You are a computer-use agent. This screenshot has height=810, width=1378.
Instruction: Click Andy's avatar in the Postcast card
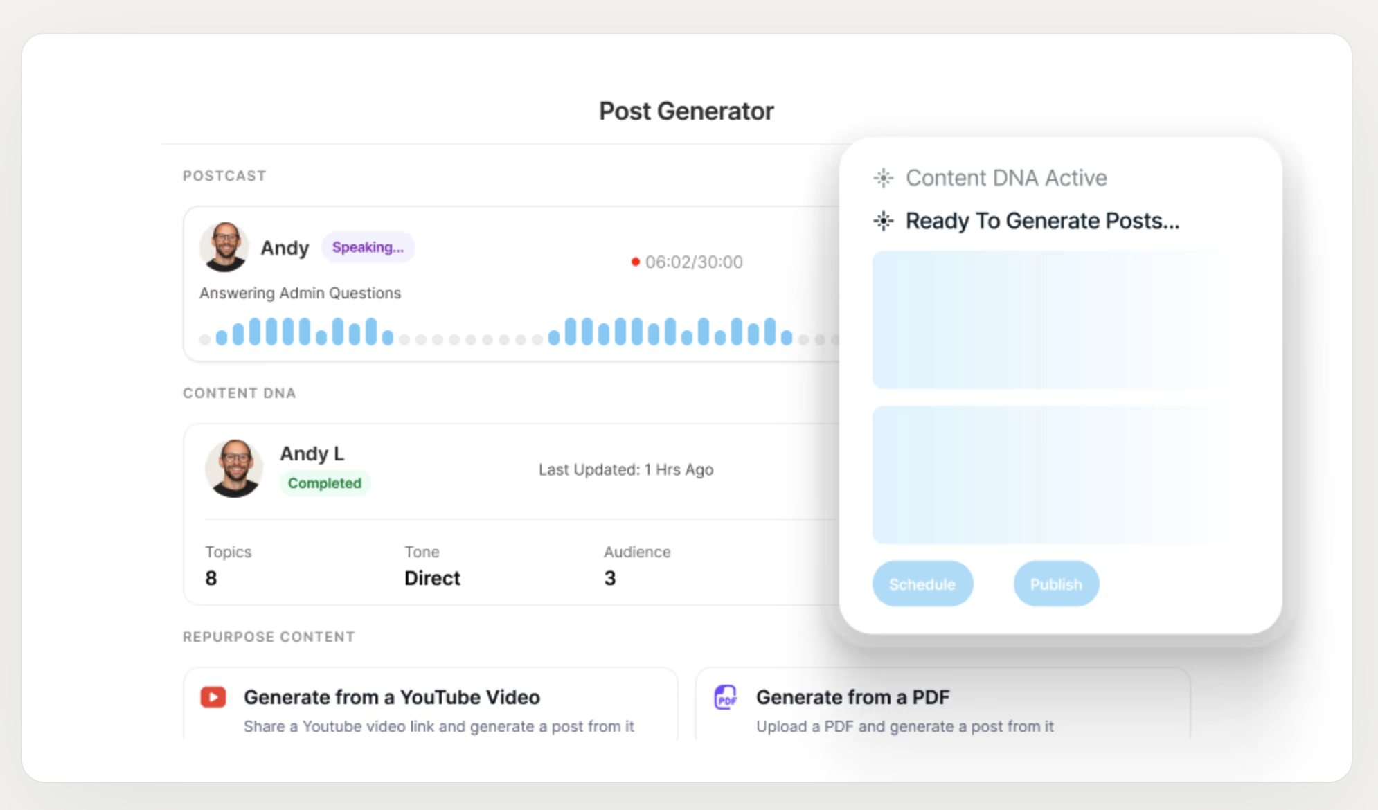[x=224, y=247]
